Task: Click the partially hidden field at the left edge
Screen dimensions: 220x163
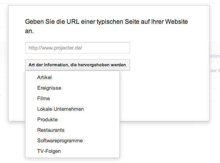Action: (1, 32)
